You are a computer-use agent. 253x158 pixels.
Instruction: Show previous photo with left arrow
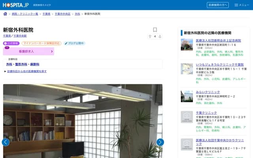tap(6, 142)
